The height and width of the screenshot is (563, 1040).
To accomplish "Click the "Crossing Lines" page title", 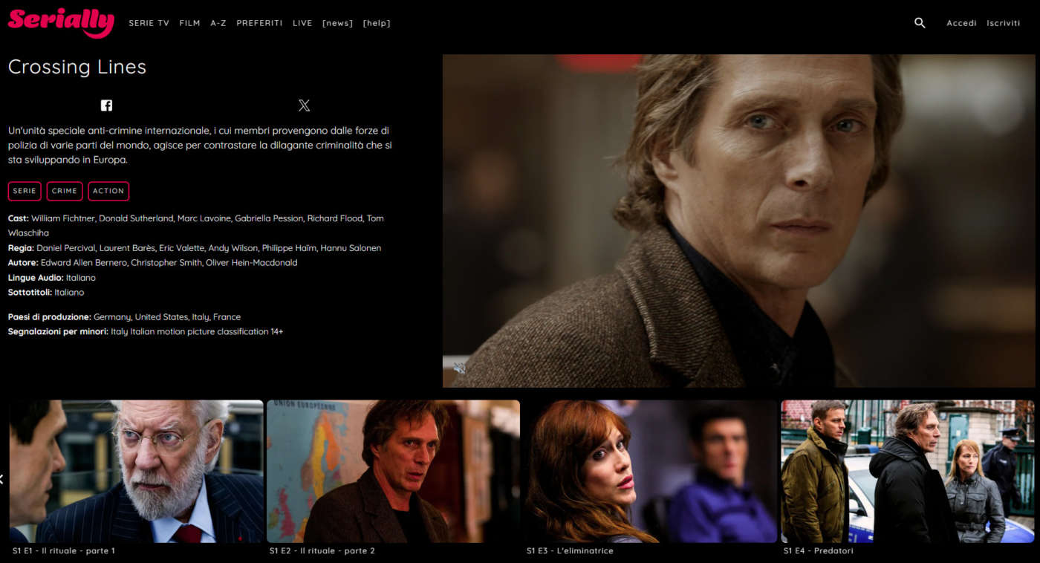I will click(x=77, y=67).
